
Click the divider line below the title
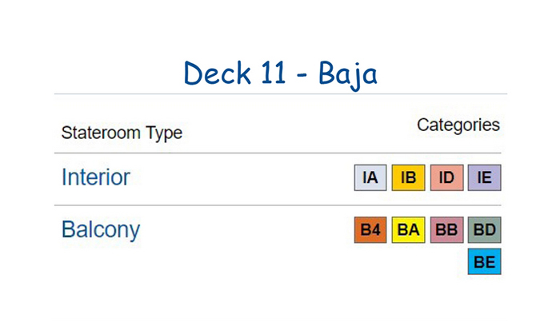pos(281,94)
